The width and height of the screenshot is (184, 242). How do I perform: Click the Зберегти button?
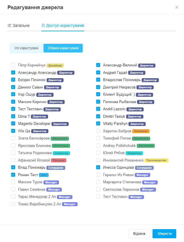click(x=165, y=234)
